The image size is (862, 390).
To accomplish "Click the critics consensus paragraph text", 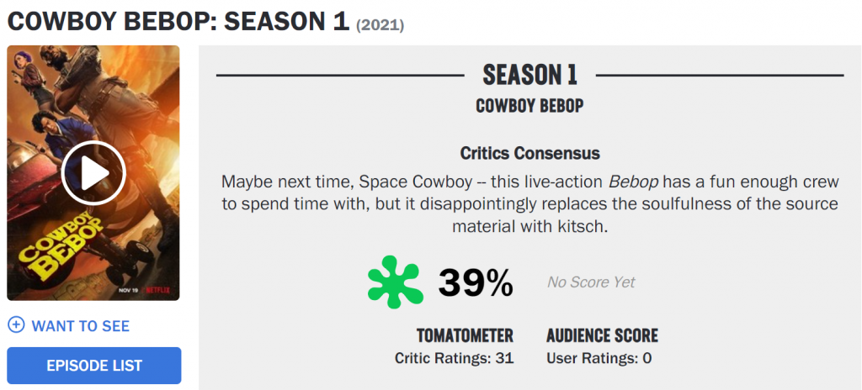I will (x=530, y=205).
